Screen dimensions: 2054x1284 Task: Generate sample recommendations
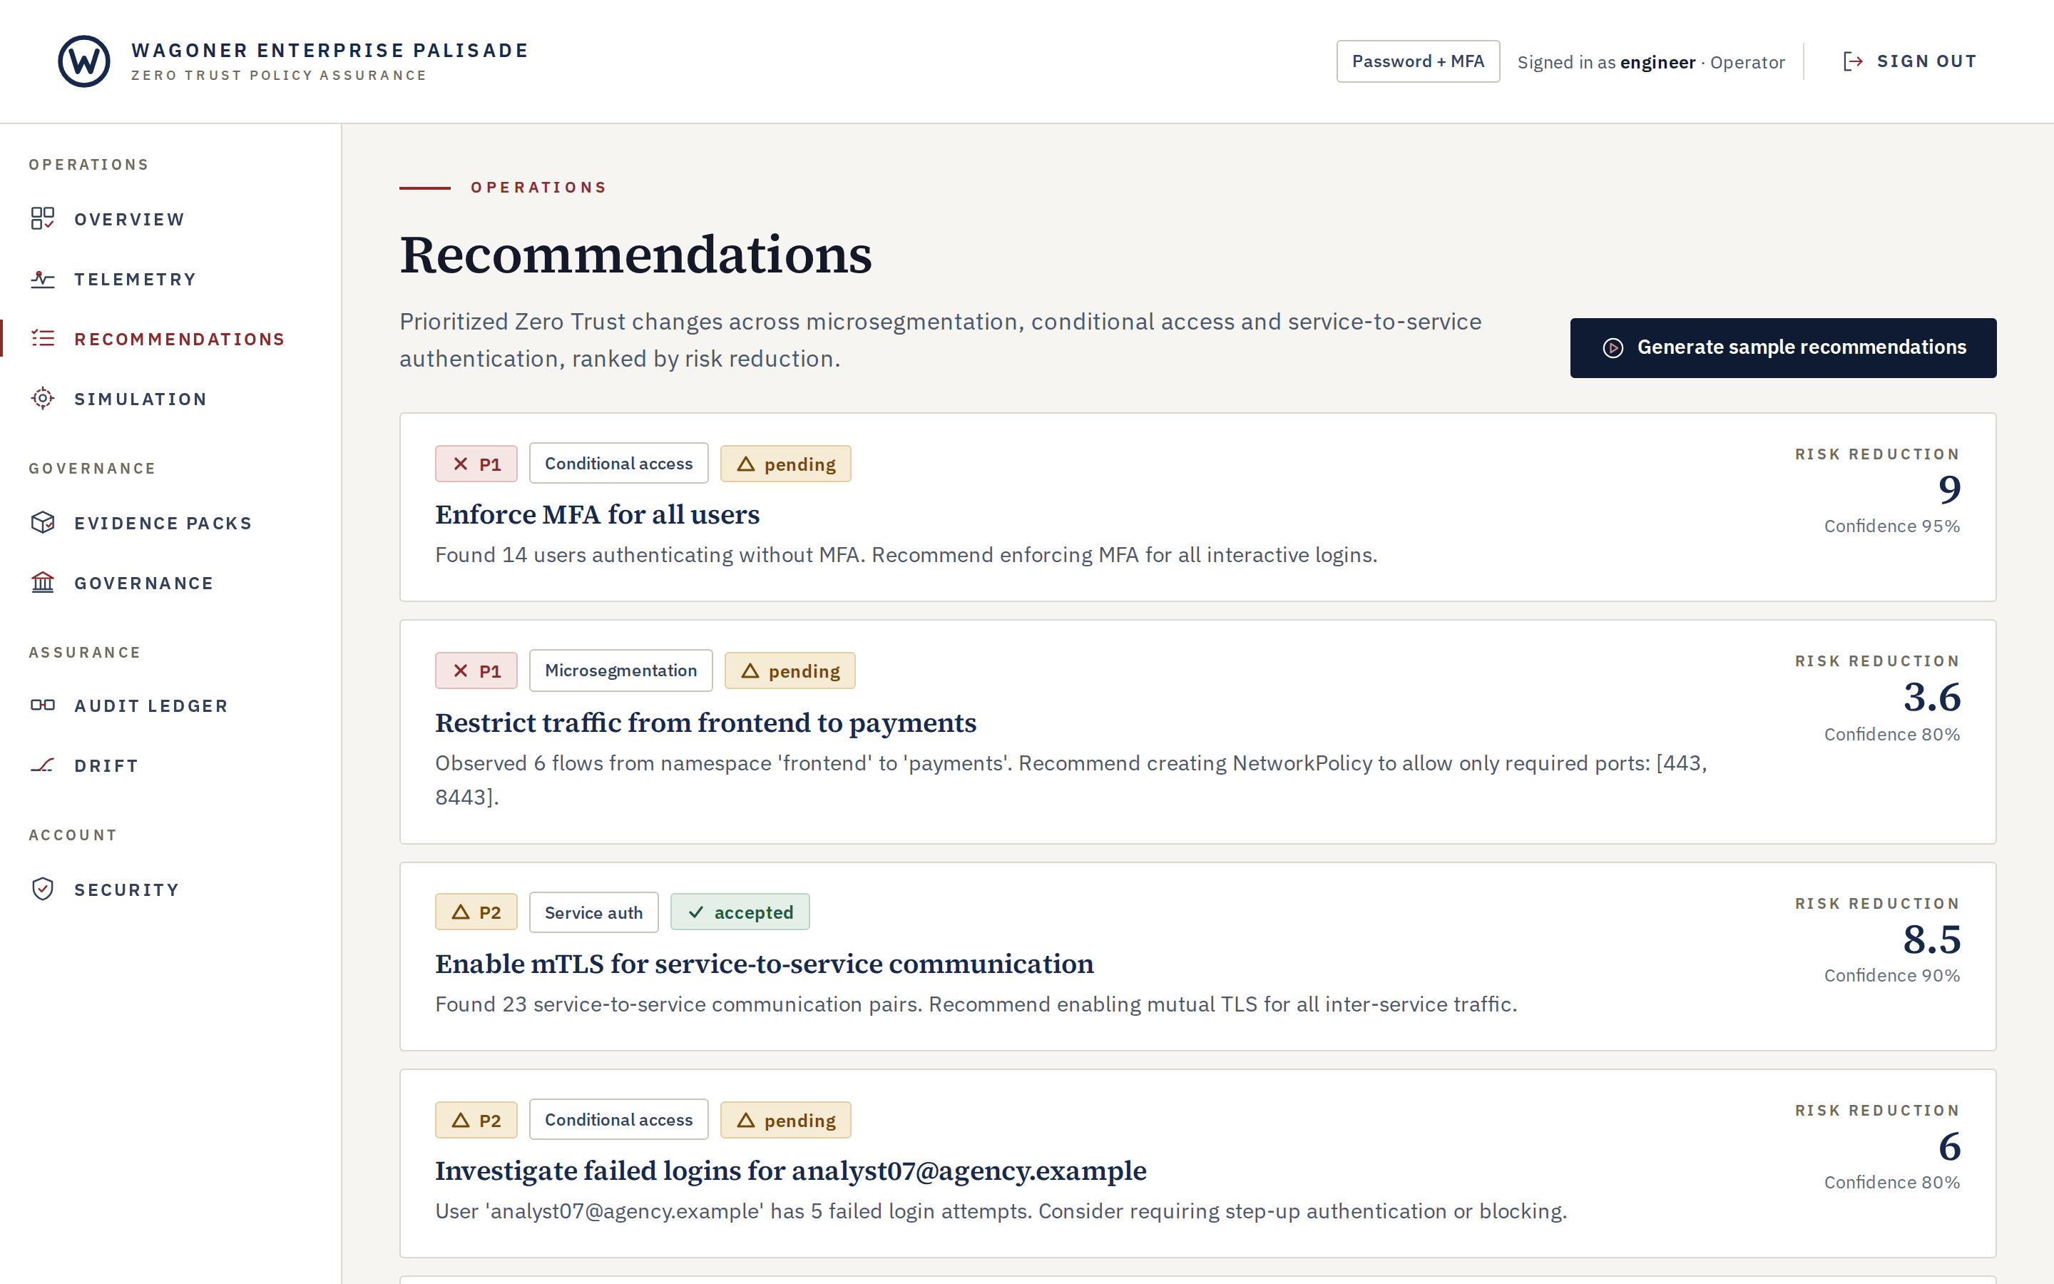(x=1782, y=348)
